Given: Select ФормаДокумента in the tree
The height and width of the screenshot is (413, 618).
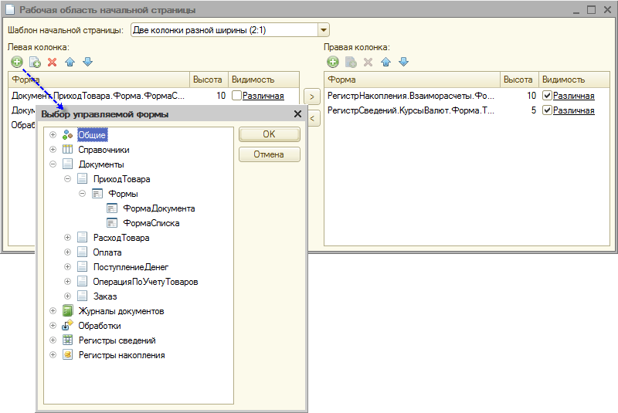Looking at the screenshot, I should pyautogui.click(x=158, y=208).
